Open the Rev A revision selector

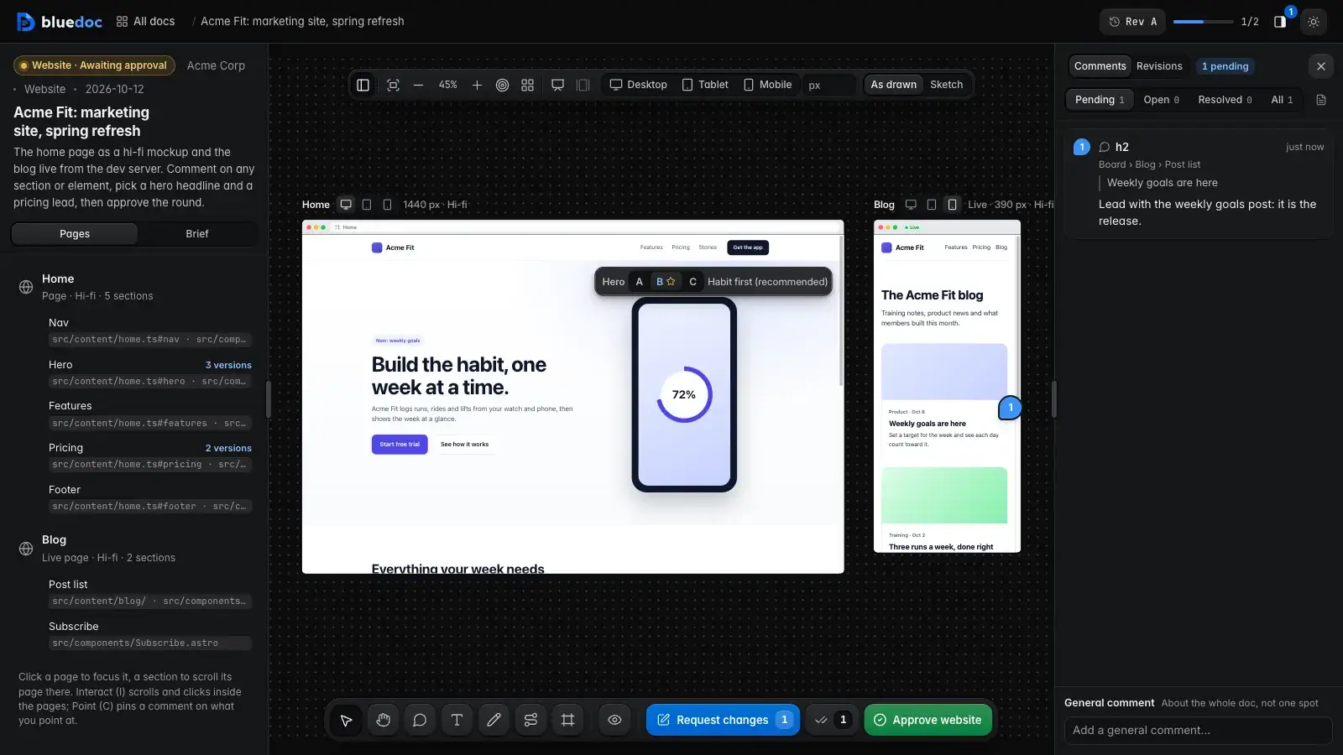[x=1133, y=22]
